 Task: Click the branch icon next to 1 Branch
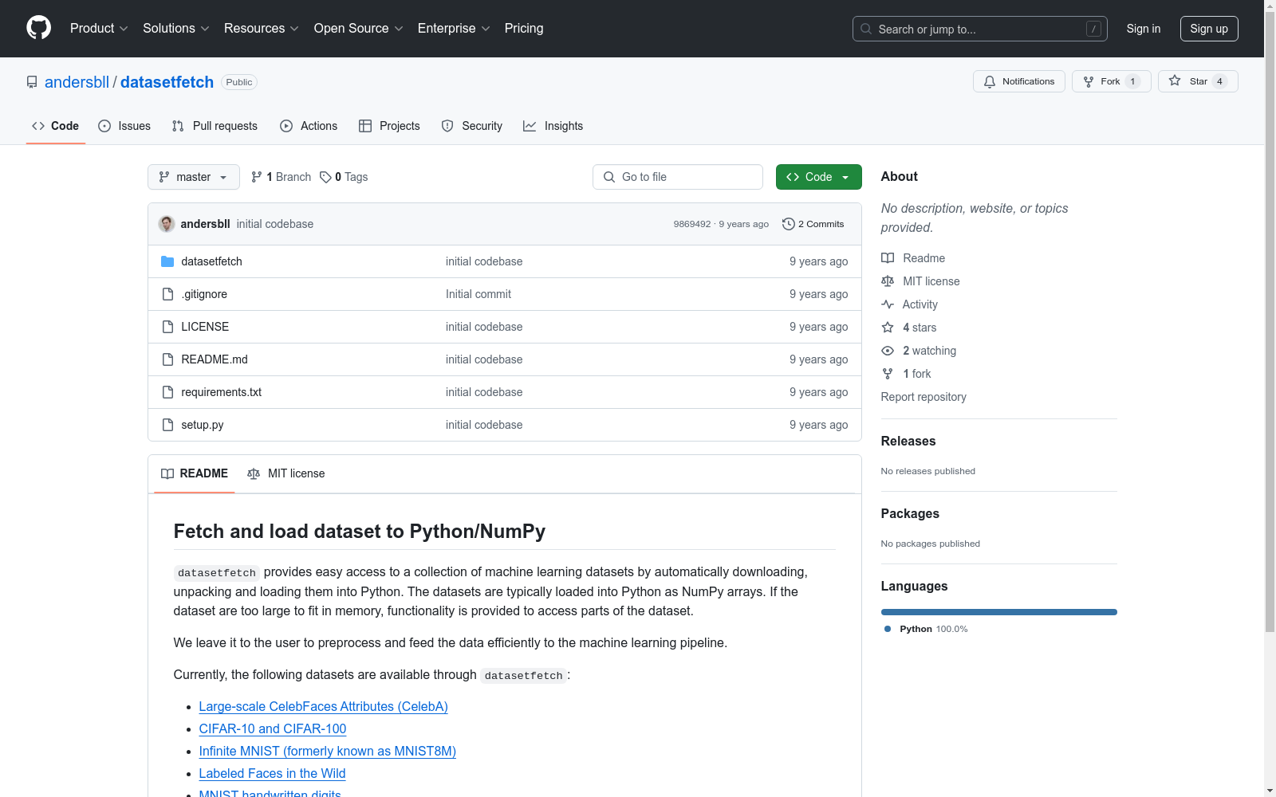pos(257,177)
